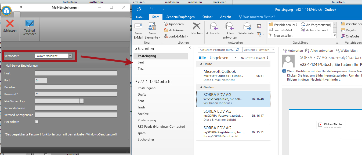Click the send/receive icon in Outlook's quick access bar

point(139,9)
